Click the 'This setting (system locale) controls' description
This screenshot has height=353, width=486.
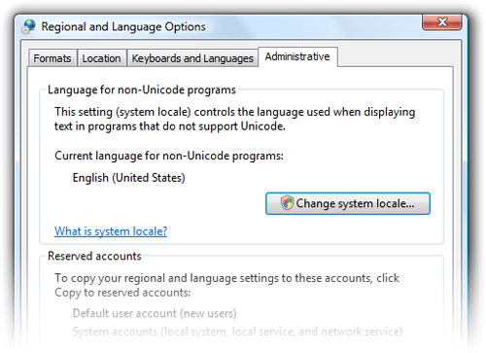(x=234, y=119)
